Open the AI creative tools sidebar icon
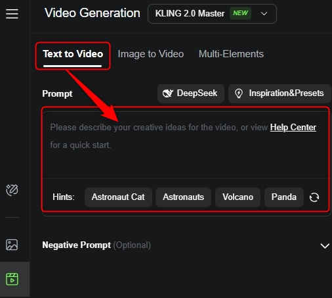 point(12,190)
